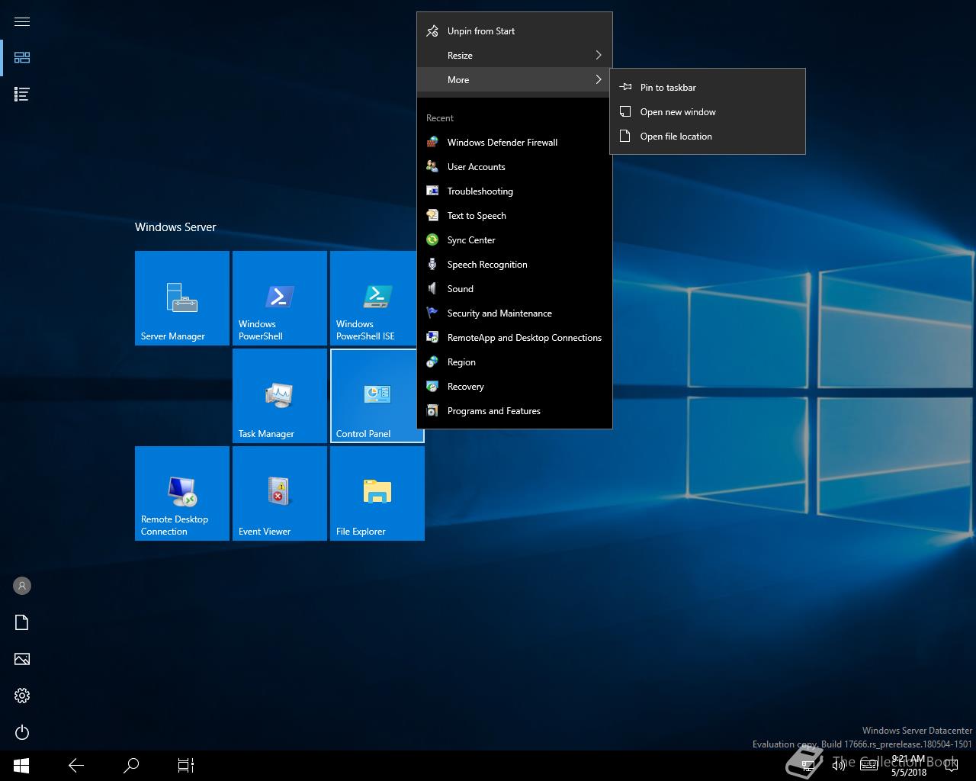Open the Settings gear icon
The height and width of the screenshot is (781, 976).
pos(22,696)
